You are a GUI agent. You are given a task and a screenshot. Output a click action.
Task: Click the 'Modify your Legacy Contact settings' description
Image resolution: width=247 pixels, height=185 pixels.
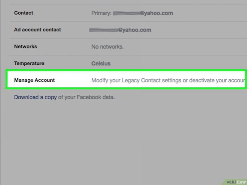point(168,80)
